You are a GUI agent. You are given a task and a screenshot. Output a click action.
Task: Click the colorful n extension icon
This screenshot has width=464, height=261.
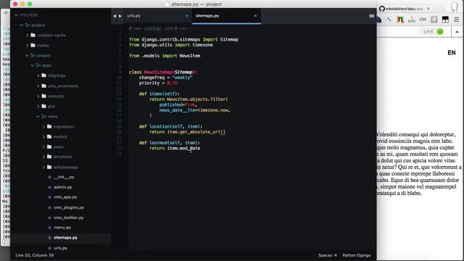coord(400,20)
